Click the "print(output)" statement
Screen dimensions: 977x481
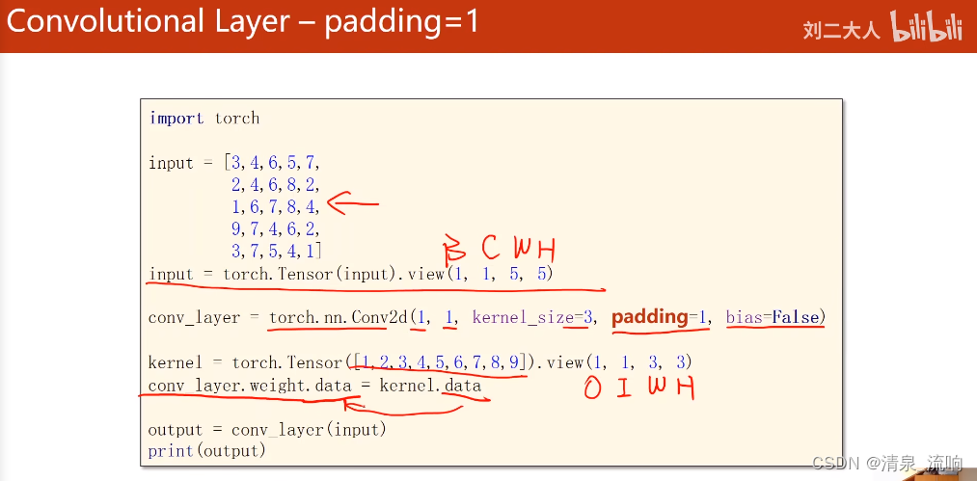(206, 450)
